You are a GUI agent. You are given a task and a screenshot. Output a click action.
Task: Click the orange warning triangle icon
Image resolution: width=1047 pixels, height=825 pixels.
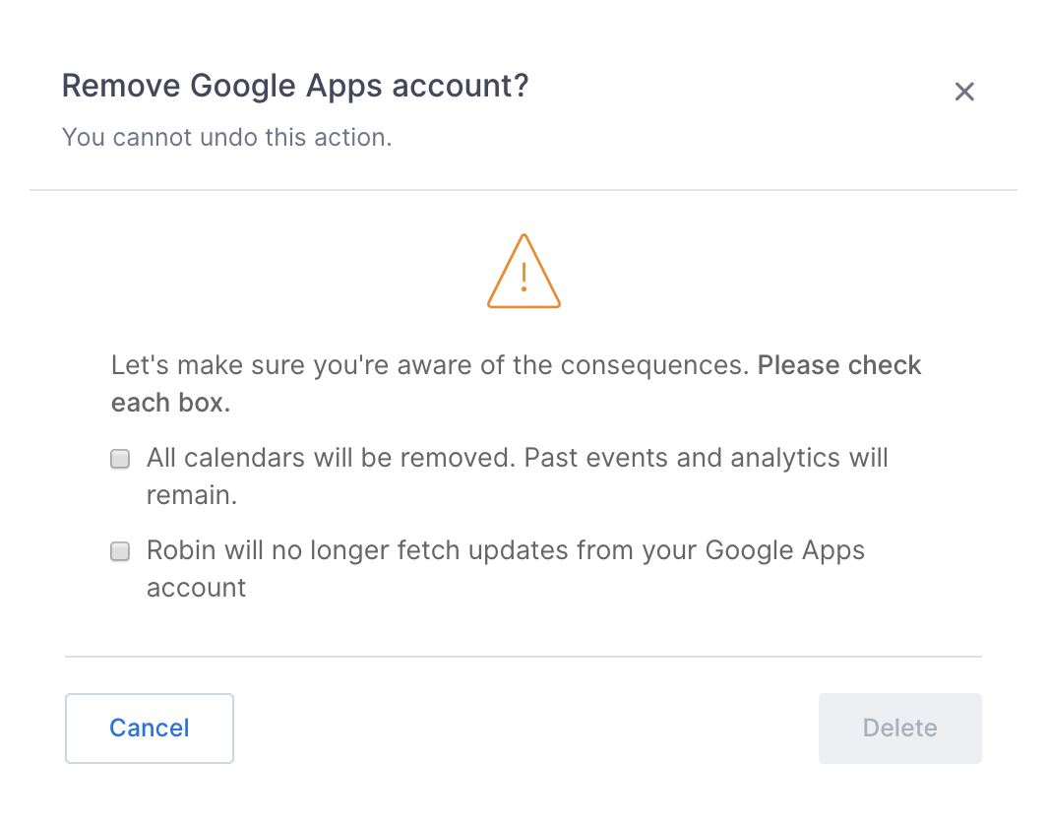[523, 271]
